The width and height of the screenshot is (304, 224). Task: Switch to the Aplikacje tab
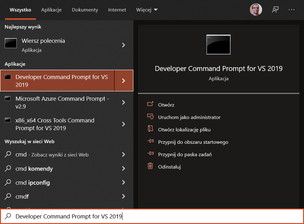click(51, 10)
